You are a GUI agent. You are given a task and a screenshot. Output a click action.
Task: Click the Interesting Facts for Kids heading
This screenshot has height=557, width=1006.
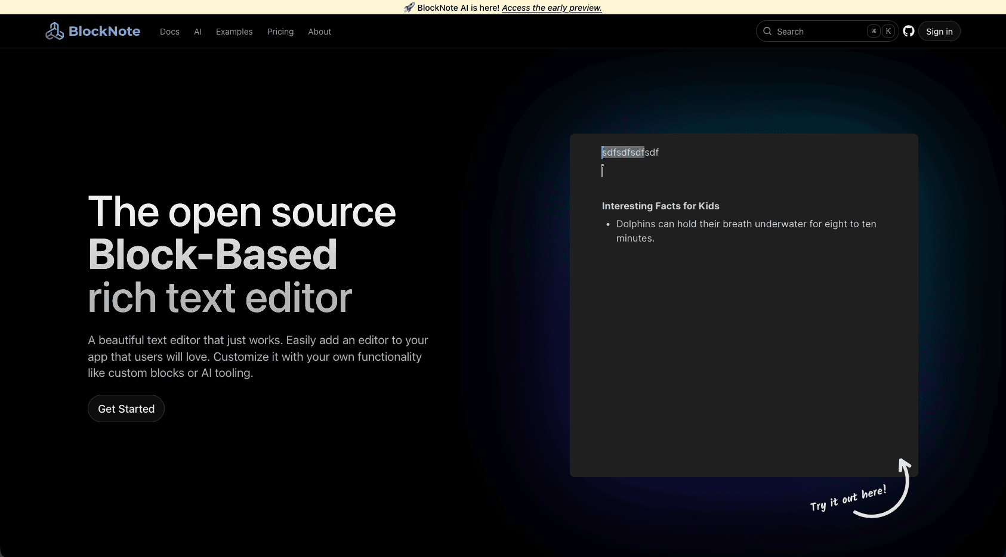click(661, 206)
